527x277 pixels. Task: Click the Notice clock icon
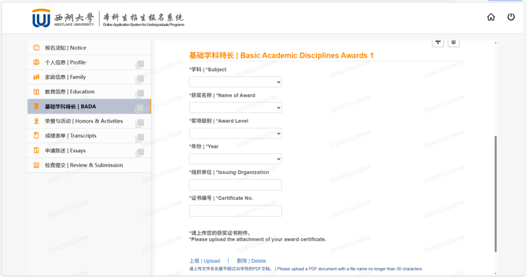tap(36, 48)
